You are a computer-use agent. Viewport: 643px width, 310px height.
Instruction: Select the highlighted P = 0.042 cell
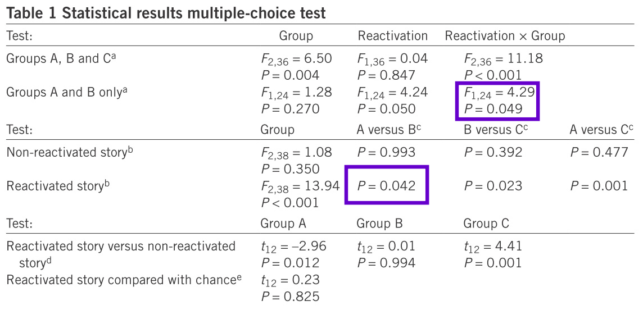tap(387, 186)
